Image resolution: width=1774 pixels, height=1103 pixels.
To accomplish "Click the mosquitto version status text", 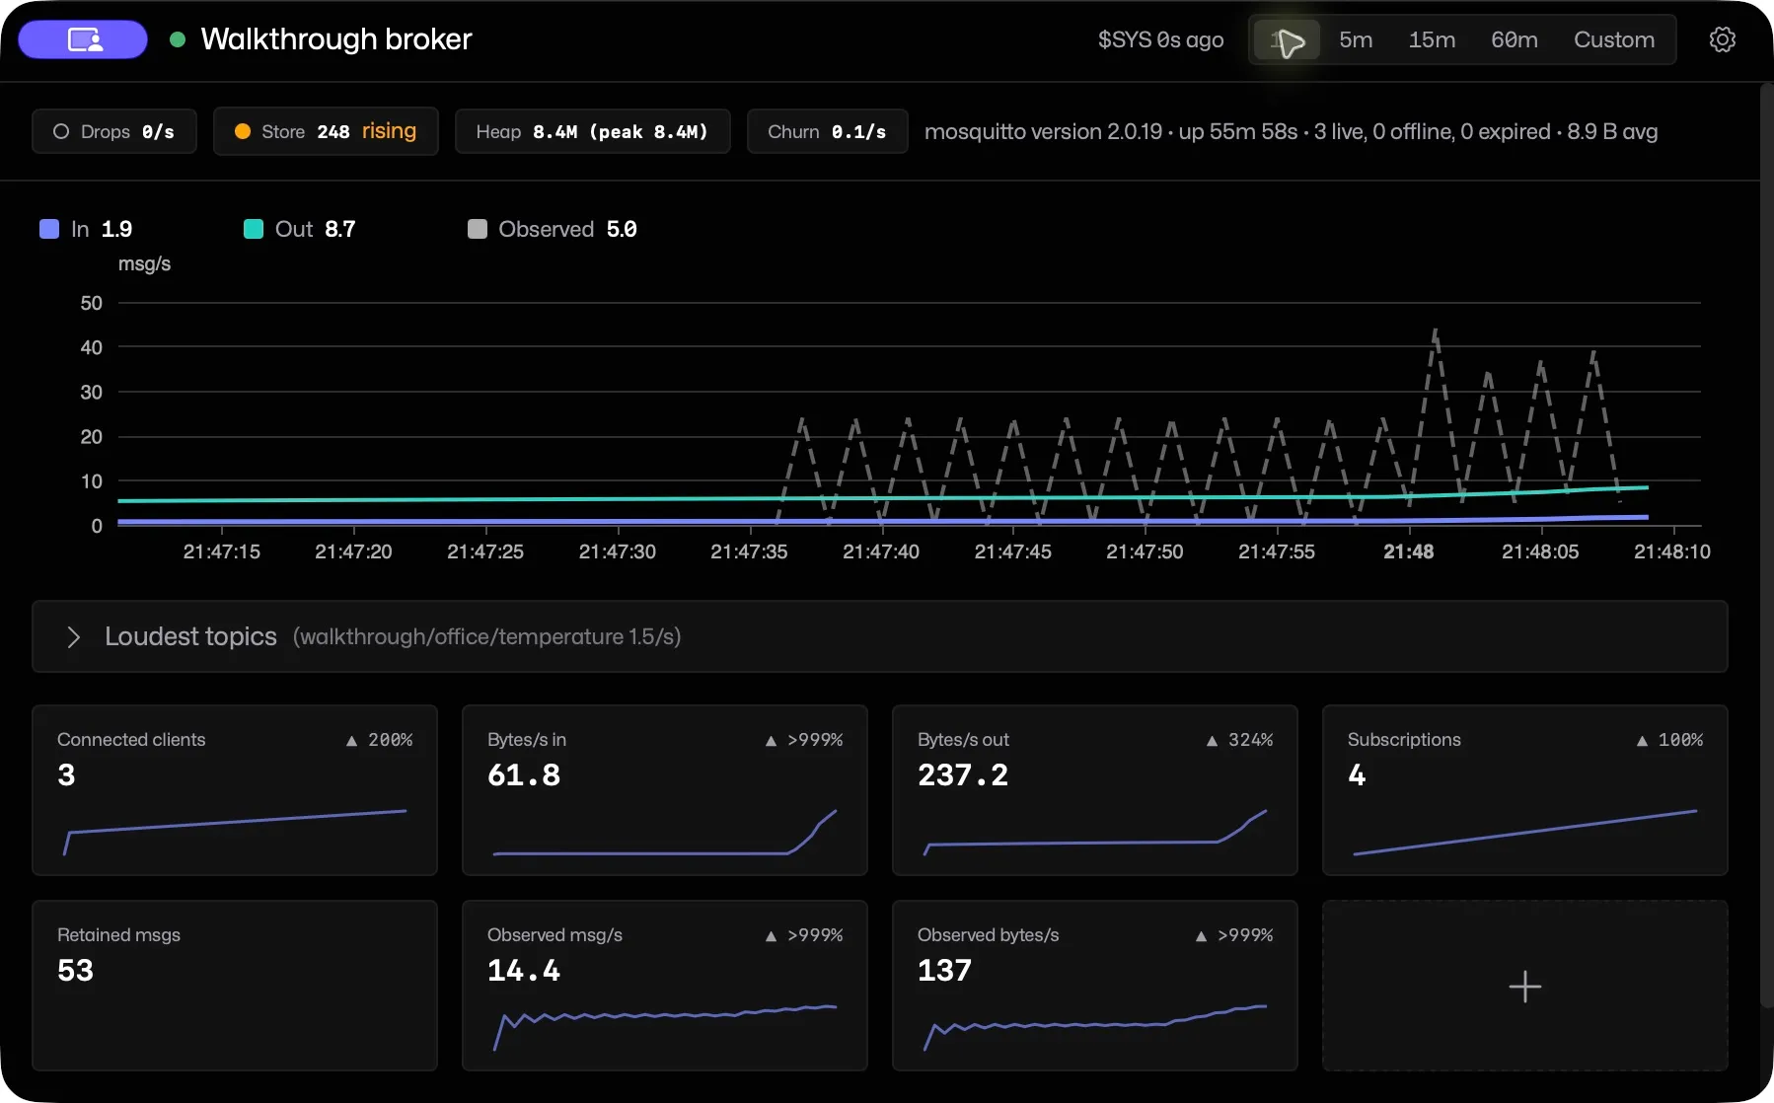I will click(1291, 131).
